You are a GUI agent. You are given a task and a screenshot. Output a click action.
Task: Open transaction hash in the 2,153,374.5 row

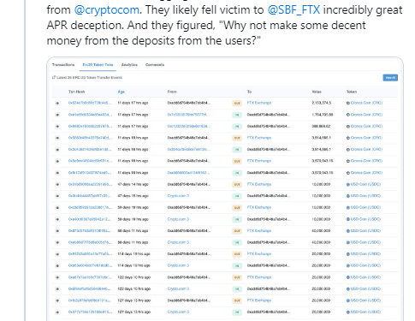(x=90, y=103)
